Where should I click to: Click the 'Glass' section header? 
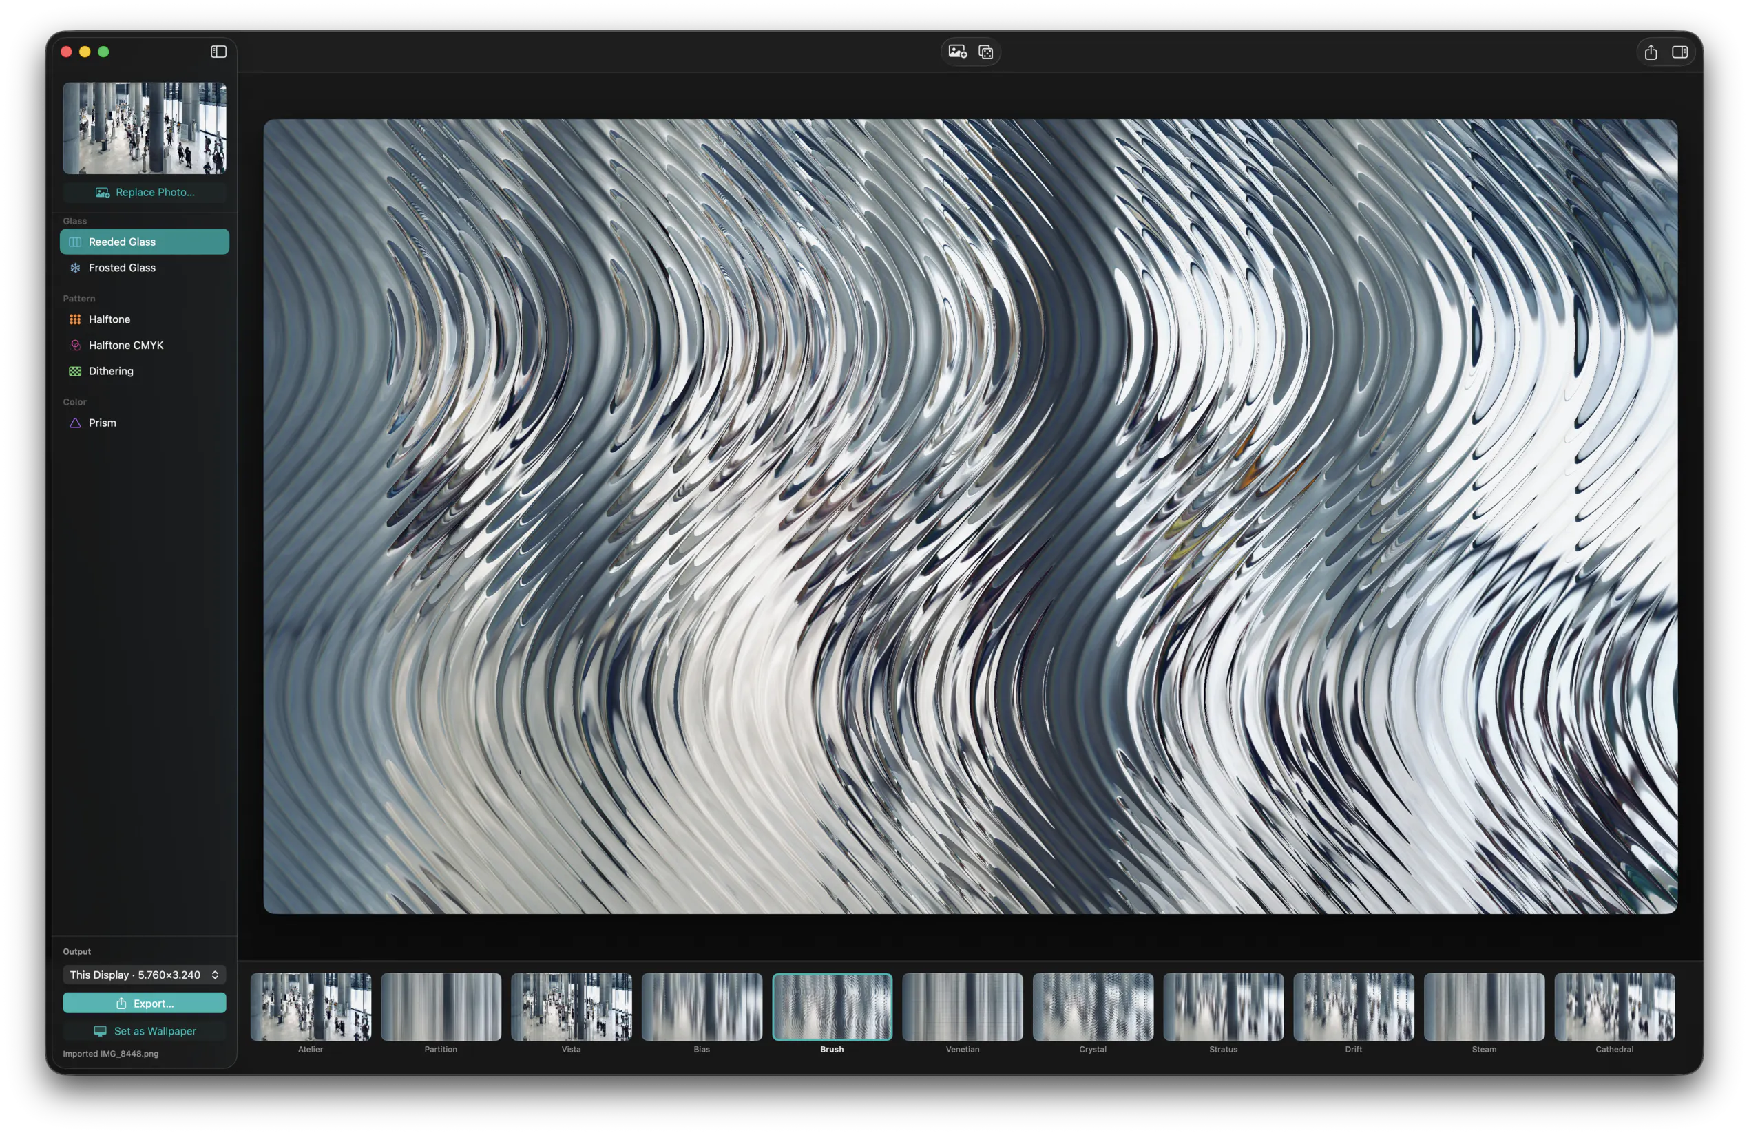point(75,220)
